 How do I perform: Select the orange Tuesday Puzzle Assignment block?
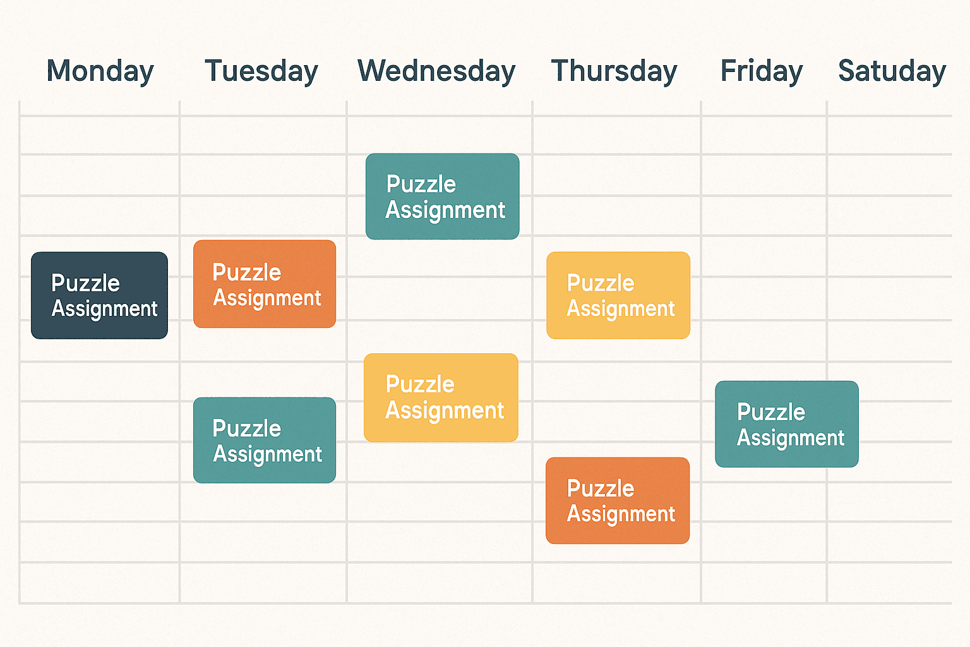[x=265, y=284]
